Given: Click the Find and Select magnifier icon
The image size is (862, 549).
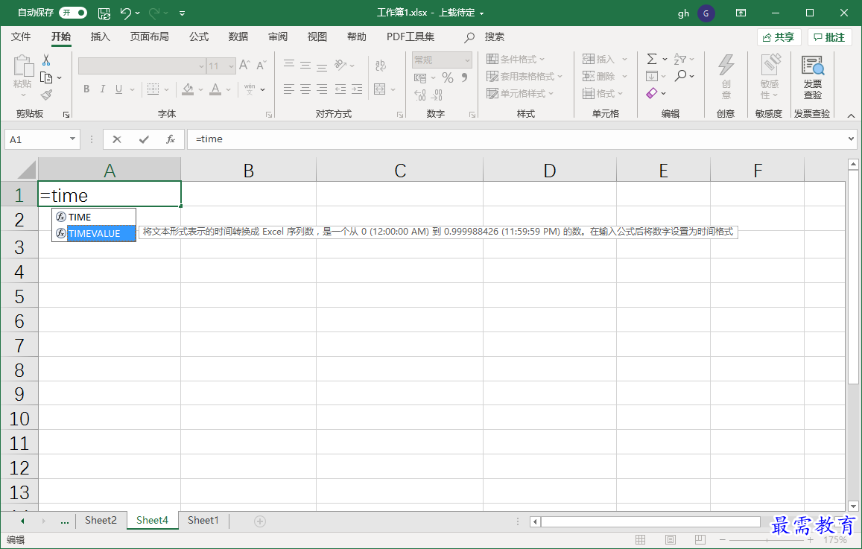Looking at the screenshot, I should click(x=680, y=76).
